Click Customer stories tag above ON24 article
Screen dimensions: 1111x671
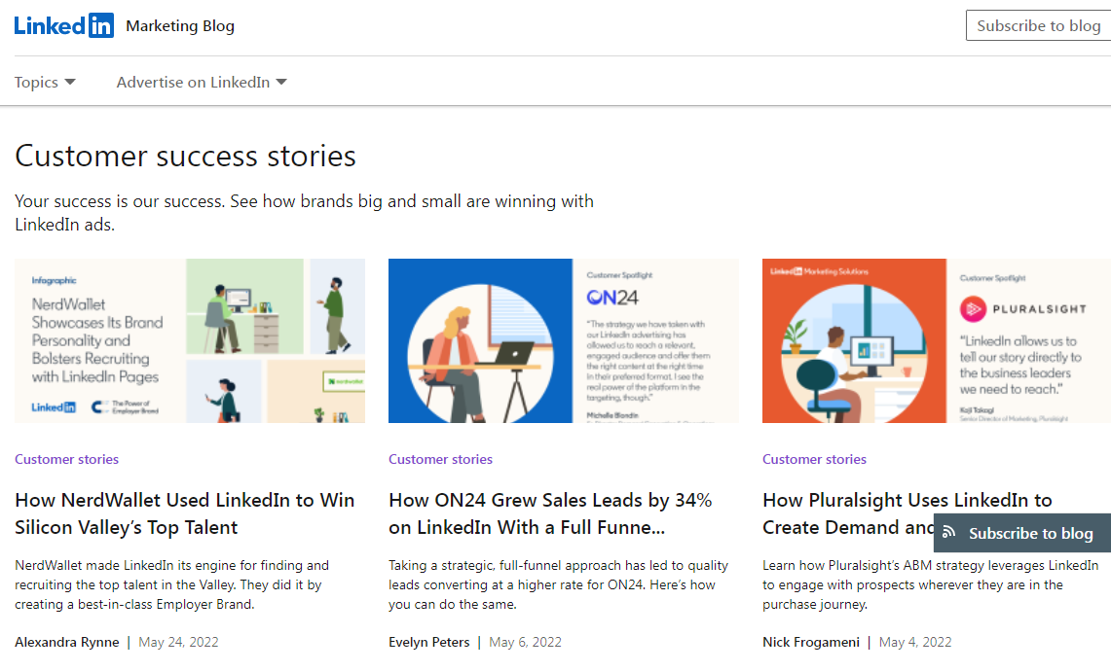coord(440,459)
